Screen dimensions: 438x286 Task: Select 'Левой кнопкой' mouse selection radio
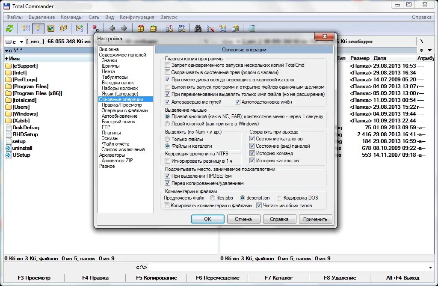(167, 124)
